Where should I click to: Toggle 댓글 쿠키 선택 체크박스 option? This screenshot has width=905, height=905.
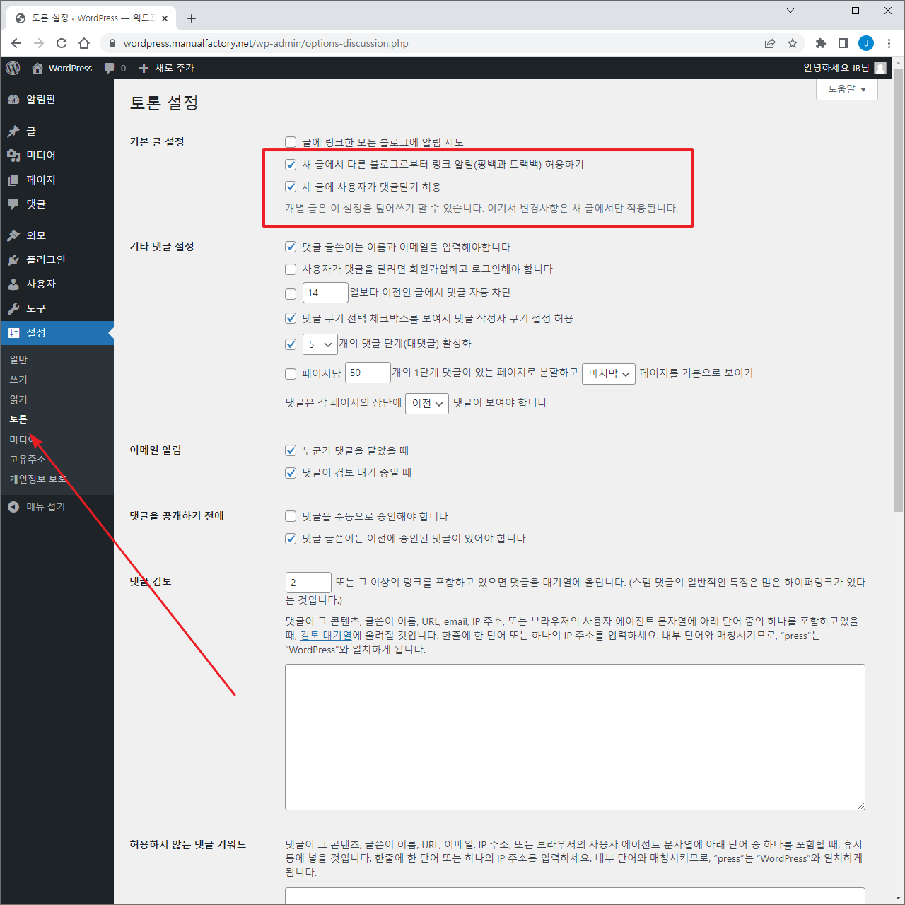[x=291, y=318]
